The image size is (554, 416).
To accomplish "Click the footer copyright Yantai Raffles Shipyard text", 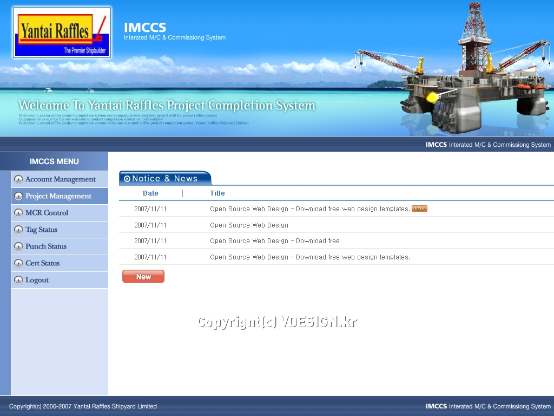I will point(83,406).
